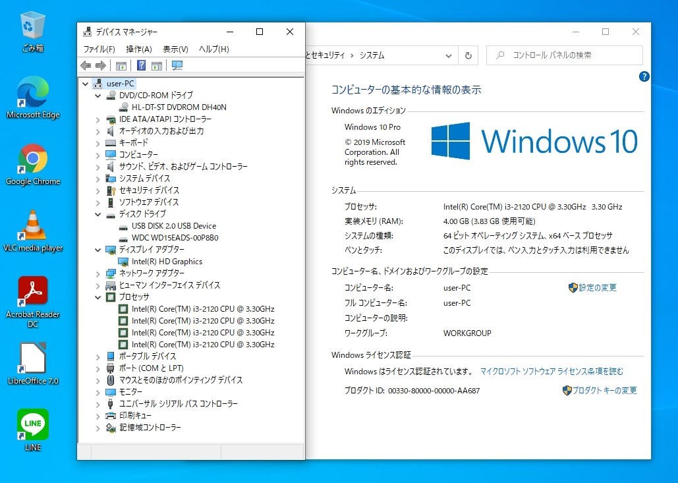Select the Google Chrome desktop shortcut
This screenshot has height=483, width=678.
33,164
